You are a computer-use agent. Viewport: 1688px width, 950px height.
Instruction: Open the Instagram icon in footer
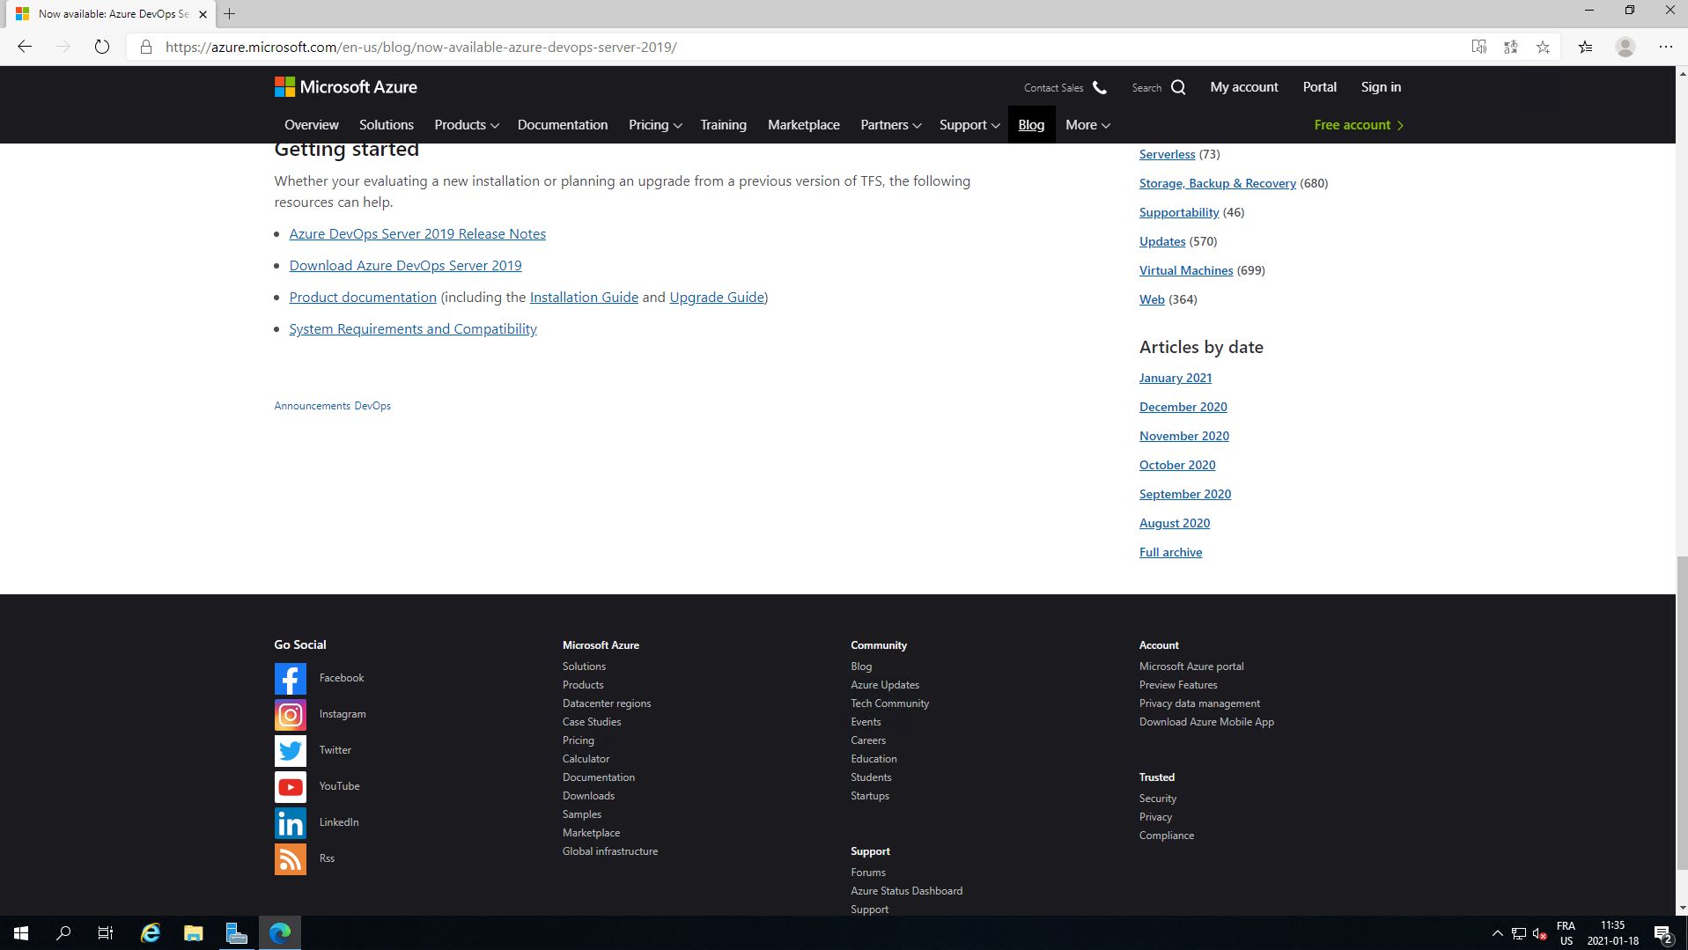(290, 714)
